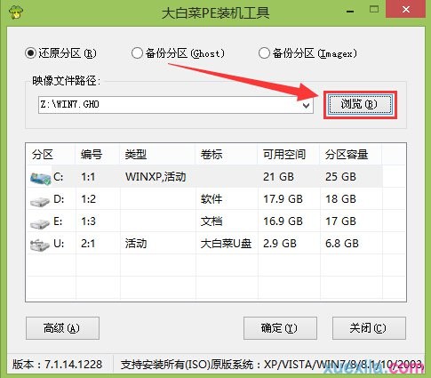Click the 25 GB capacity cell
The image size is (431, 378).
(340, 177)
